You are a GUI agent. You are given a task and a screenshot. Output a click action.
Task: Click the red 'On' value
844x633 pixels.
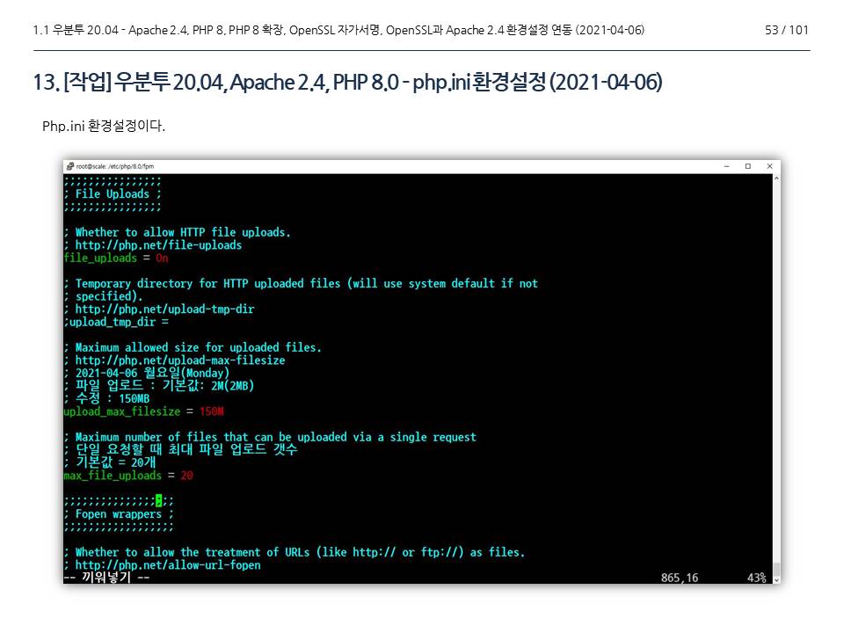[162, 258]
